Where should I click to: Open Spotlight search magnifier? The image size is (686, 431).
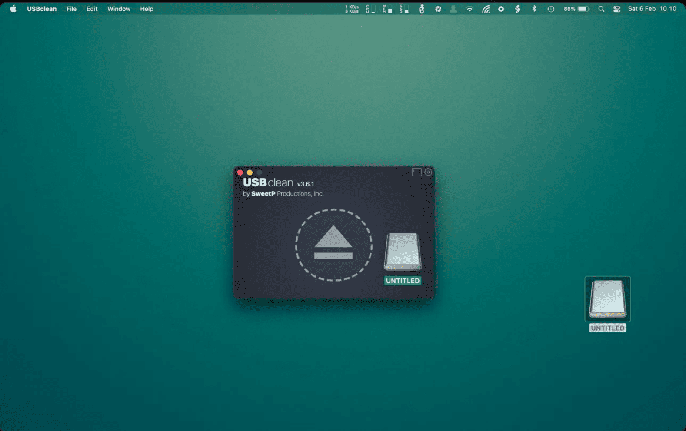pos(601,9)
